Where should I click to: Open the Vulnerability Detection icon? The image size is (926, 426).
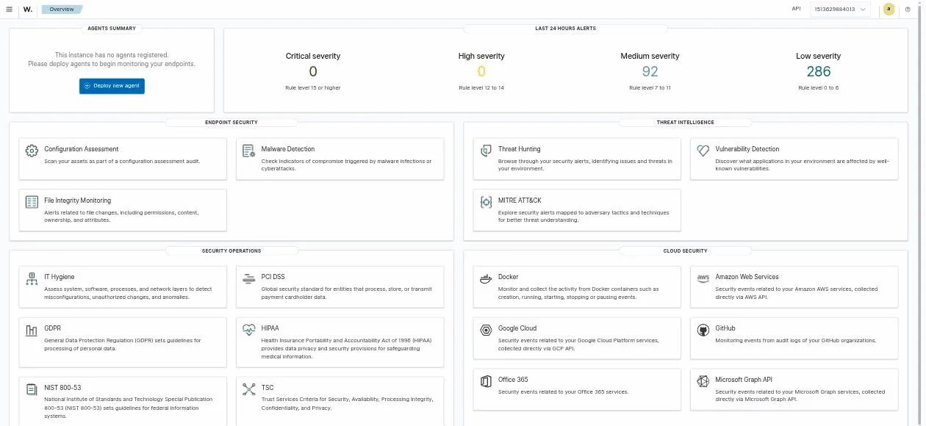[703, 150]
